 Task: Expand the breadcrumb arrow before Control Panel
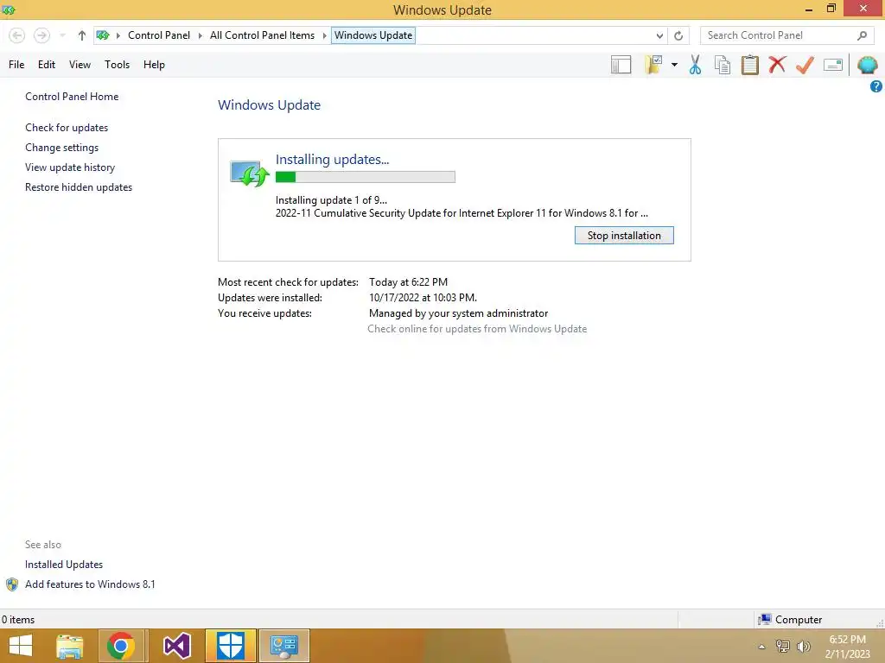tap(118, 35)
